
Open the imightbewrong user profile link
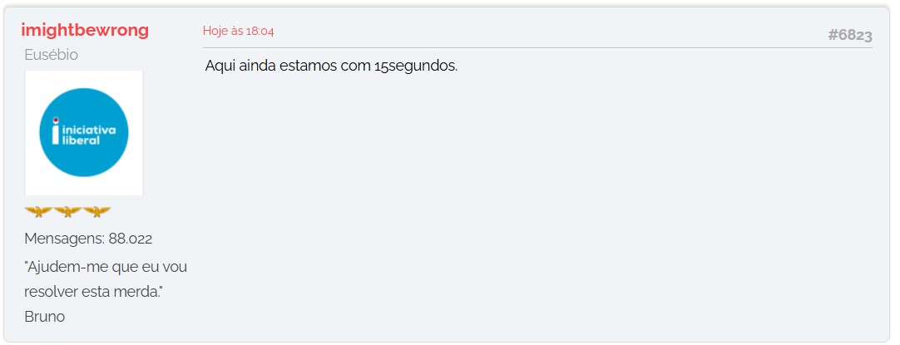coord(85,31)
